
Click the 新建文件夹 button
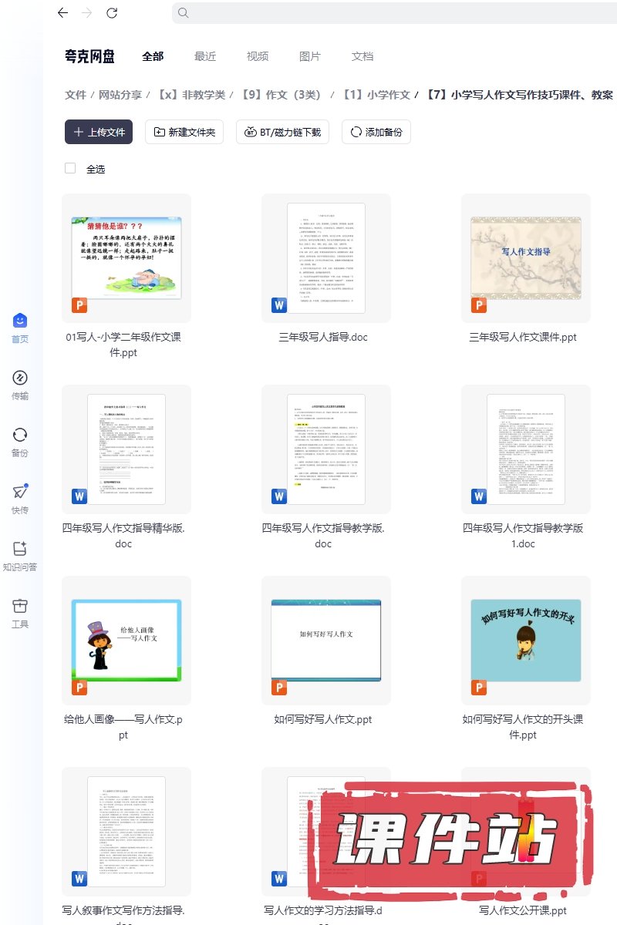[184, 132]
